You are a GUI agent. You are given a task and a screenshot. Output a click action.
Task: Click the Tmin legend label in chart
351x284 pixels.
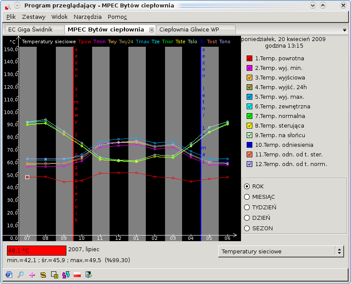tap(100, 42)
